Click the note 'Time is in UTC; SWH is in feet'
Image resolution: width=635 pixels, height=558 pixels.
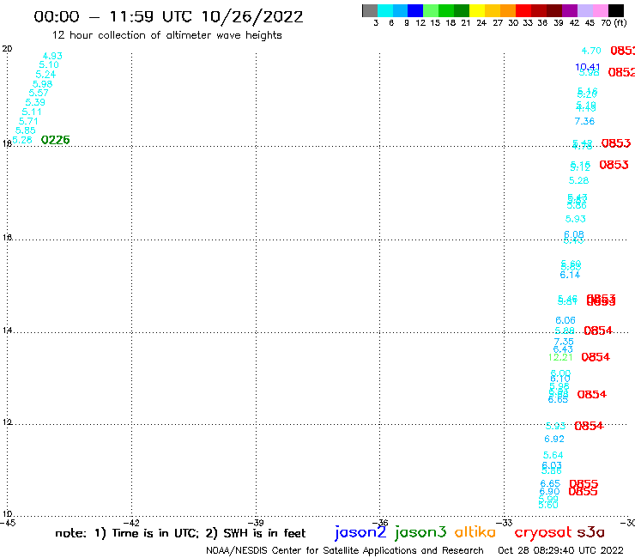coord(180,533)
